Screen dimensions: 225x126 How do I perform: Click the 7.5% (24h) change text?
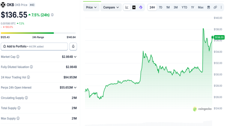click(40, 15)
